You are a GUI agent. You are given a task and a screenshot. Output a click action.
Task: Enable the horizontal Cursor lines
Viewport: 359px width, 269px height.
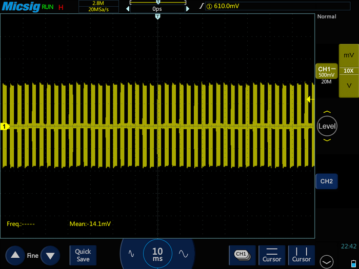pos(272,255)
